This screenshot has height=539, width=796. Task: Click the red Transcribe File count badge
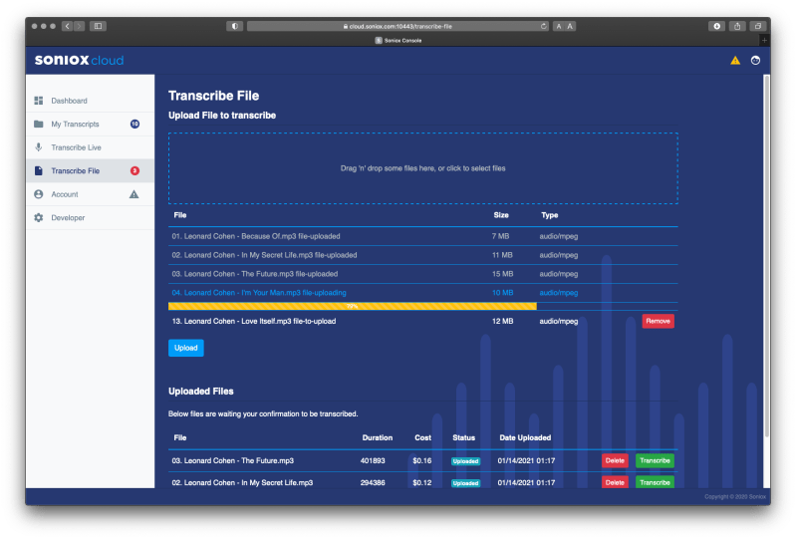point(134,170)
